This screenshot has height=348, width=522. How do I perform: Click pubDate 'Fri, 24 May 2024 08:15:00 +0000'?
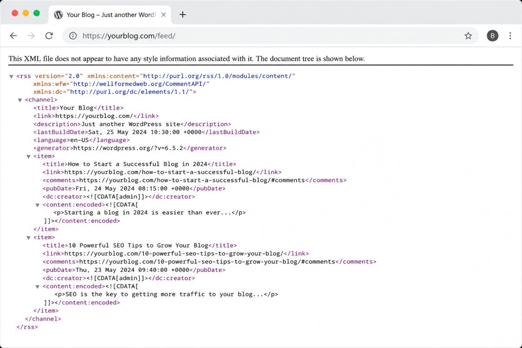[132, 188]
